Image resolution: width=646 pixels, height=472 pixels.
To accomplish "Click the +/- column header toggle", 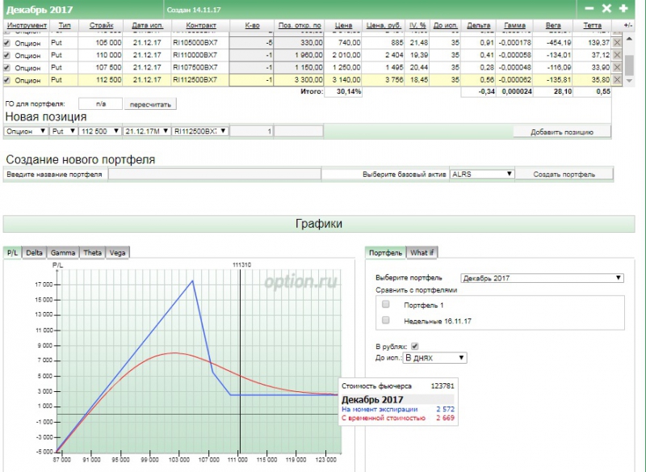I will [x=629, y=26].
